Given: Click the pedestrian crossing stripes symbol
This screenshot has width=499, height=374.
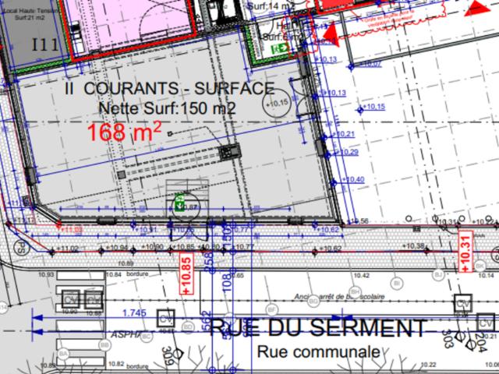Looking at the screenshot, I should point(80,319).
